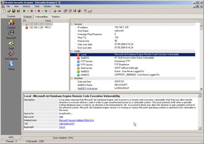Click the Hosts column header
Image resolution: width=204 pixels, height=144 pixels.
(48, 21)
